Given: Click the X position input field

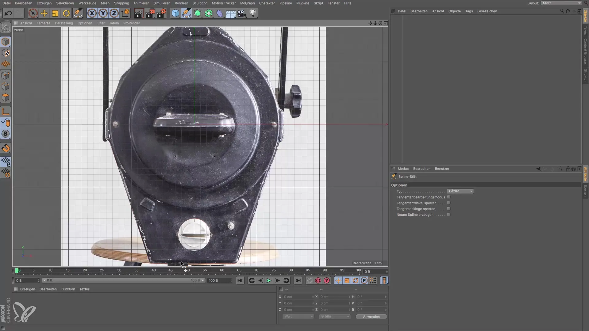Looking at the screenshot, I should click(x=297, y=297).
